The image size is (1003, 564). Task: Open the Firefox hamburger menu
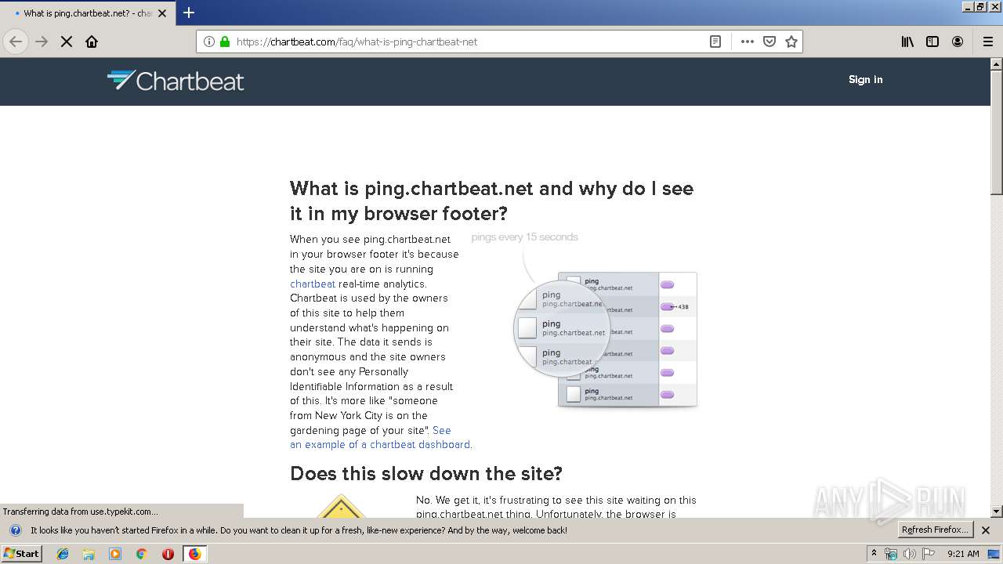point(988,42)
